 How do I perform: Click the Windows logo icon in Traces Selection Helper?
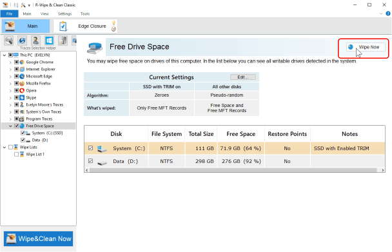[x=49, y=41]
